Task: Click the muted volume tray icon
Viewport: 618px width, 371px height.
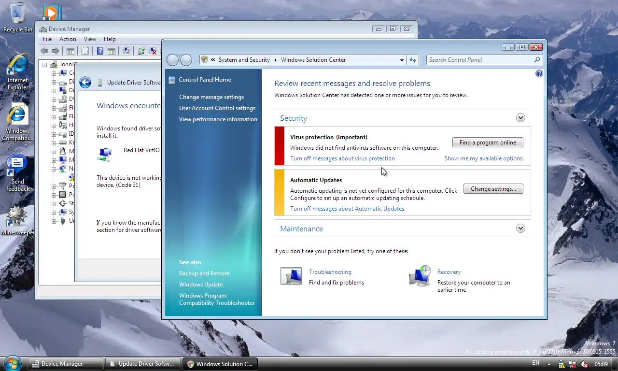Action: (x=584, y=364)
